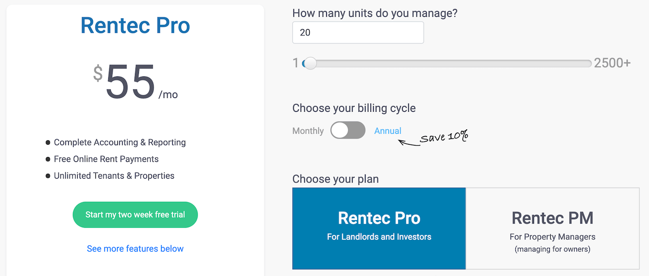Focus the units managed input field

358,32
